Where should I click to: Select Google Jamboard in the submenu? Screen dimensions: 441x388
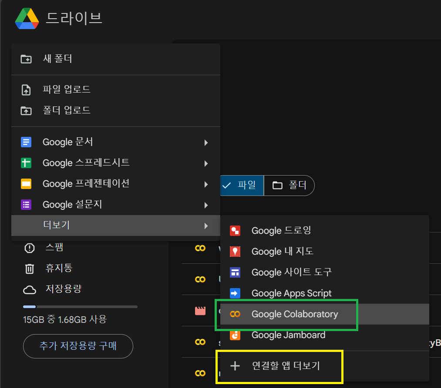coord(325,335)
